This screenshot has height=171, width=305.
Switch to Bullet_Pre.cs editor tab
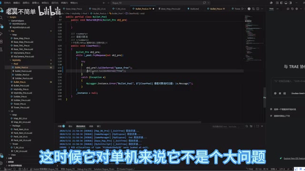(x=216, y=9)
